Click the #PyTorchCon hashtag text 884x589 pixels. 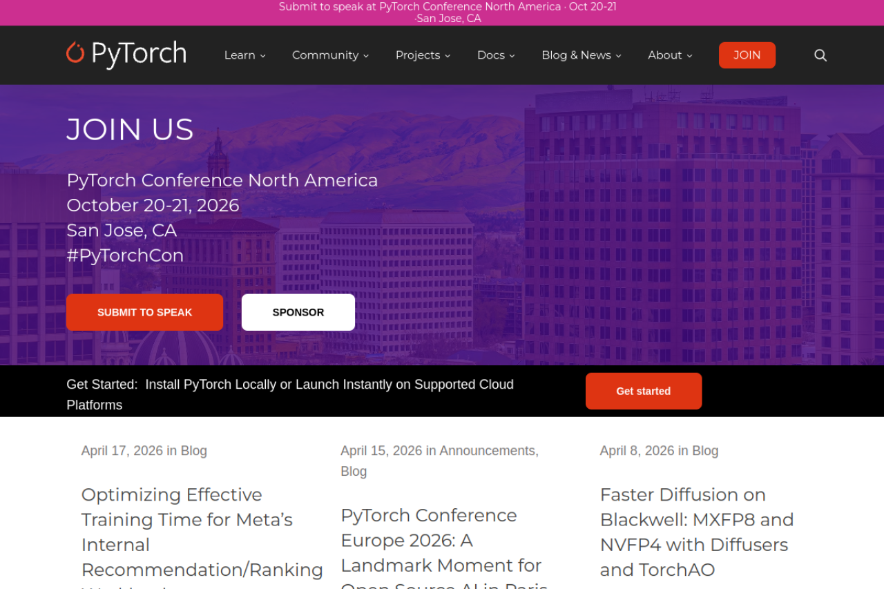point(125,255)
